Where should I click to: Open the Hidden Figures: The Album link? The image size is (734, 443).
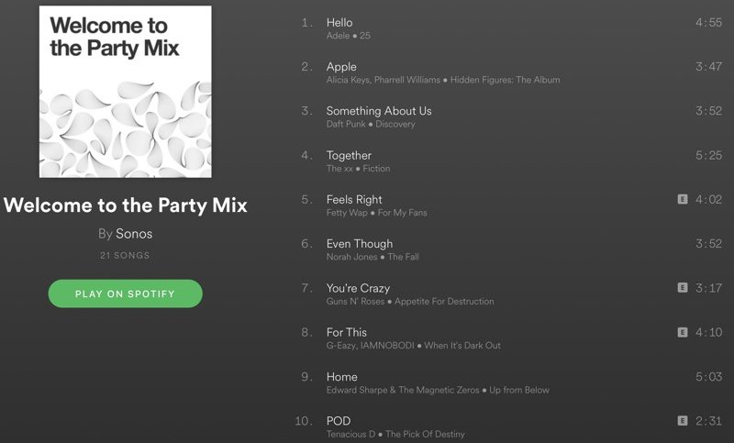506,80
